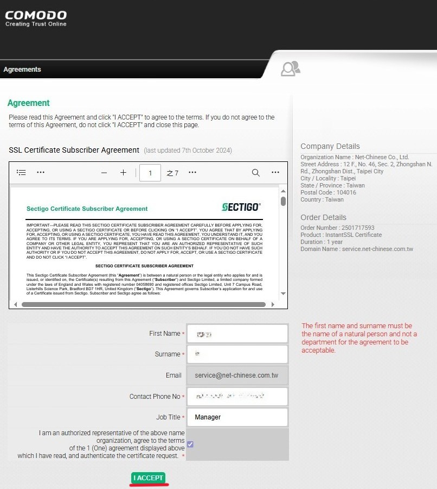Viewport: 437px width, 489px height.
Task: Click the PDF scroll up arrow
Action: point(283,191)
